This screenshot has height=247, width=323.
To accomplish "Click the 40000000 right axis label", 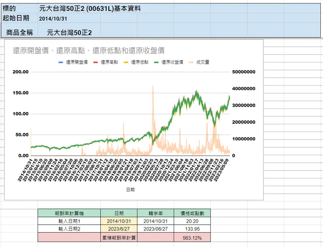I will coord(244,88).
